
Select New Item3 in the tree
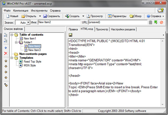pos(34,50)
